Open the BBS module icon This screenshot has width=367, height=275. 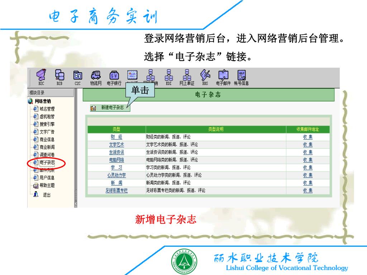point(205,77)
